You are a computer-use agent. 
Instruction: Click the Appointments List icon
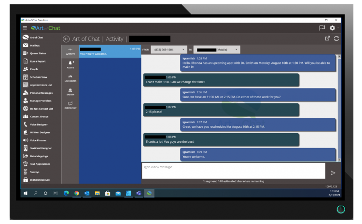(x=26, y=85)
